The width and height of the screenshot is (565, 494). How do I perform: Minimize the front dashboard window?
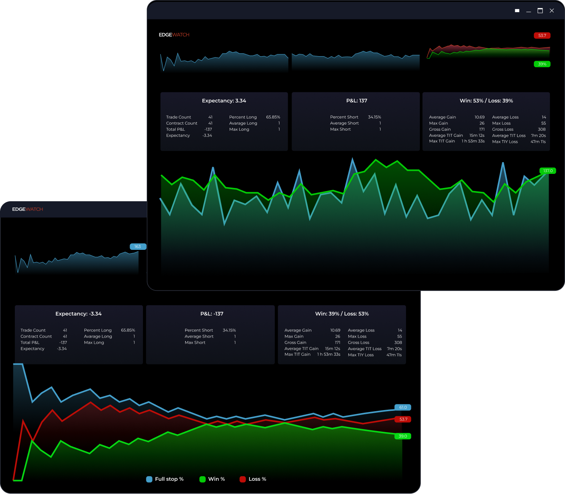[528, 11]
